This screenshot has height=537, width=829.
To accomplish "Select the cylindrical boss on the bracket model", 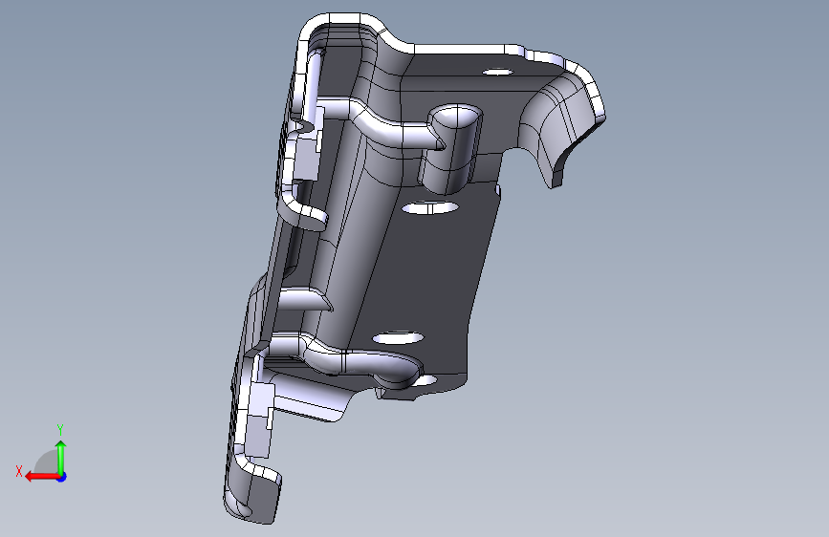I will [449, 149].
